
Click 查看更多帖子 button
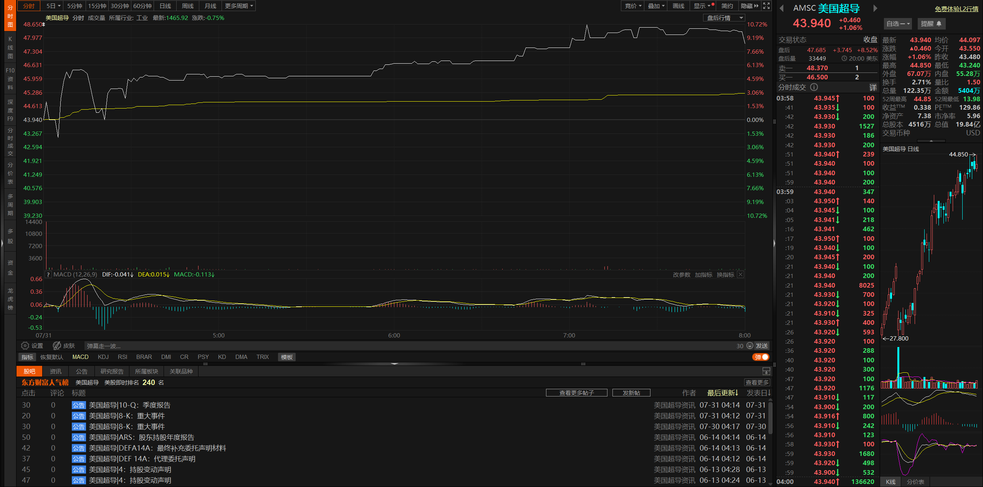(576, 393)
